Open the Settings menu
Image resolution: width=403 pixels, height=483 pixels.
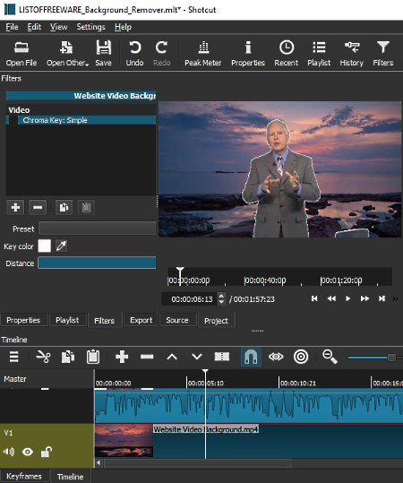[x=90, y=27]
